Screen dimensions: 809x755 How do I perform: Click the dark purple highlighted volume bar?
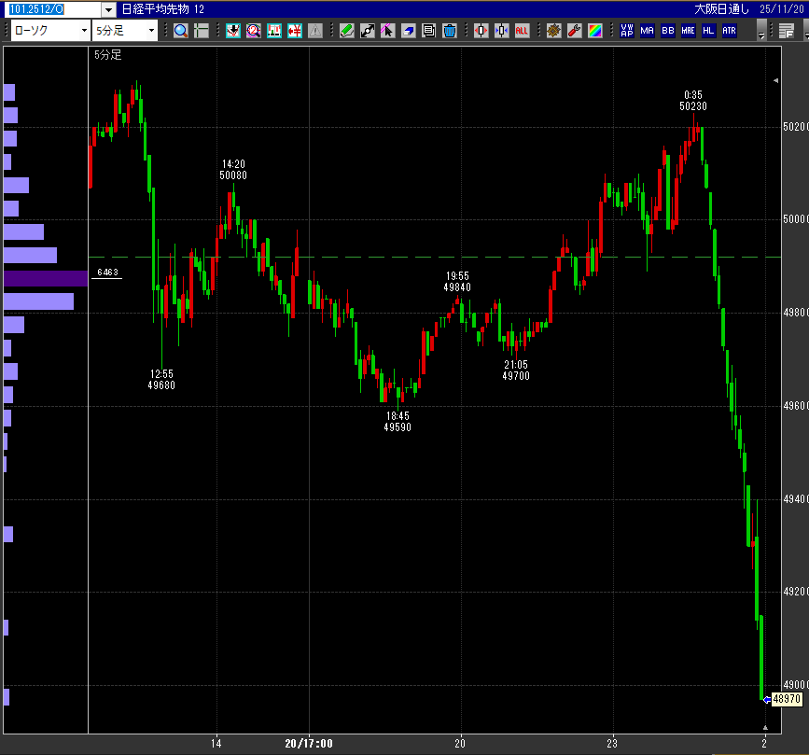(46, 279)
